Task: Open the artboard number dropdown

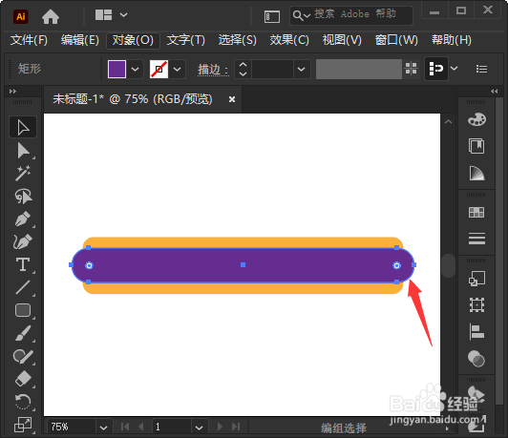Action: (199, 428)
